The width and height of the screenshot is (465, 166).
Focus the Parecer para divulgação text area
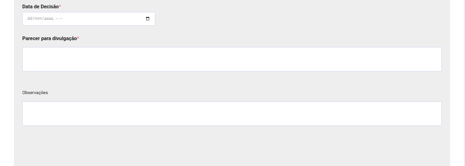tap(232, 59)
